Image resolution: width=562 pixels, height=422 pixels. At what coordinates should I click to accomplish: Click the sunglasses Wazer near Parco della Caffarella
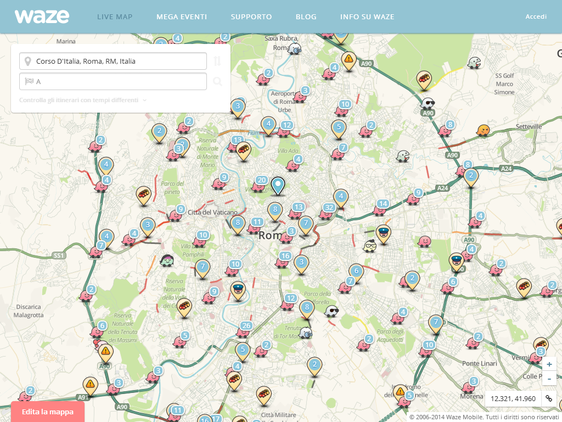tap(331, 311)
